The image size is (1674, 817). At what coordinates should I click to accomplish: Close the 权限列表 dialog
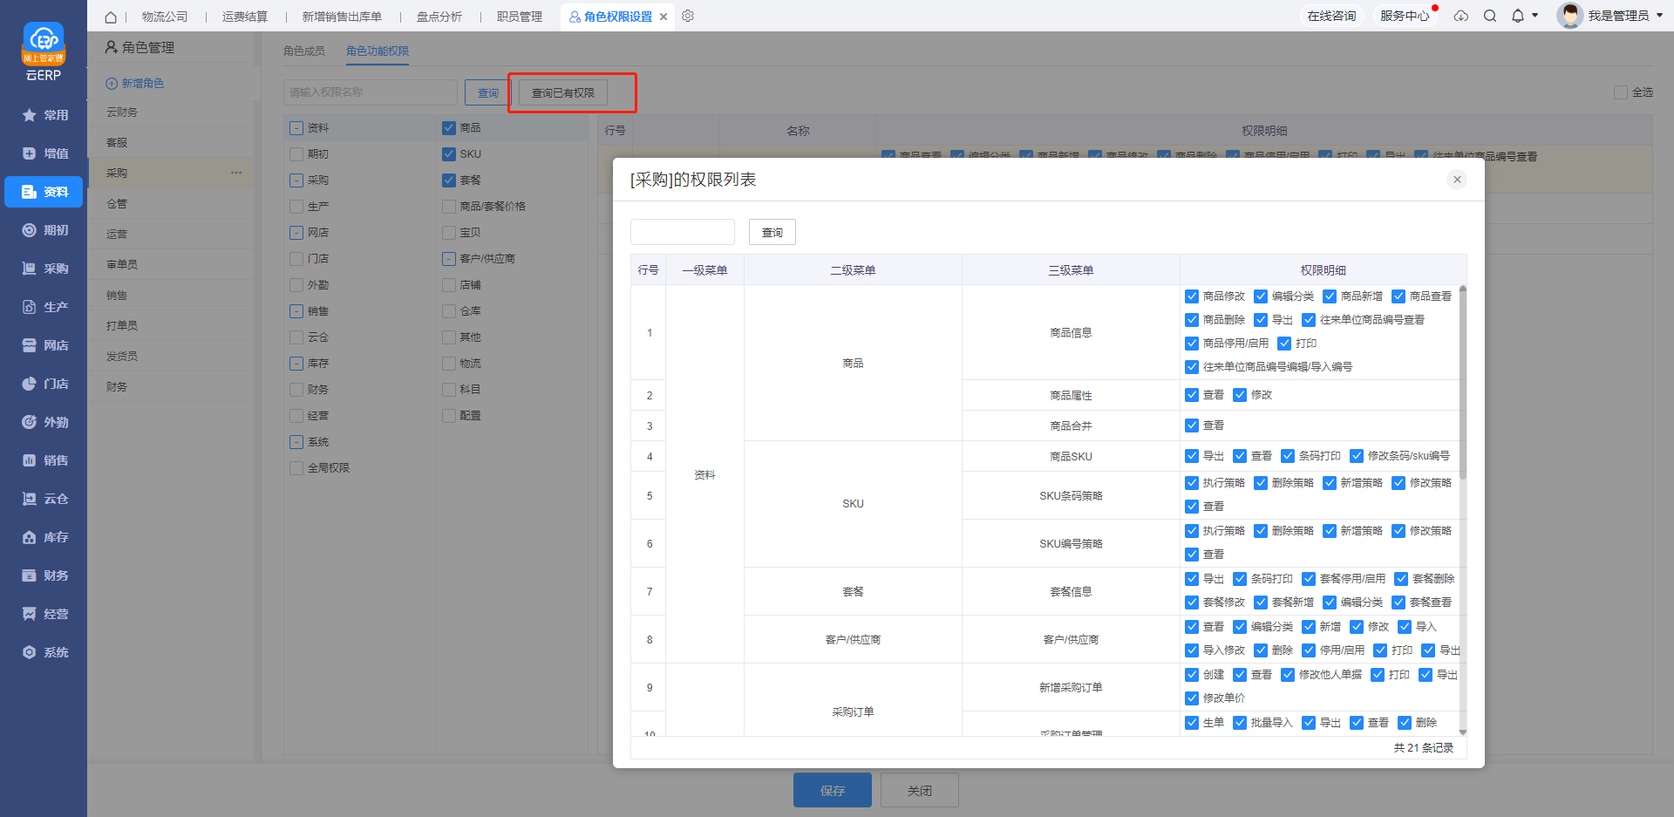[x=1457, y=180]
